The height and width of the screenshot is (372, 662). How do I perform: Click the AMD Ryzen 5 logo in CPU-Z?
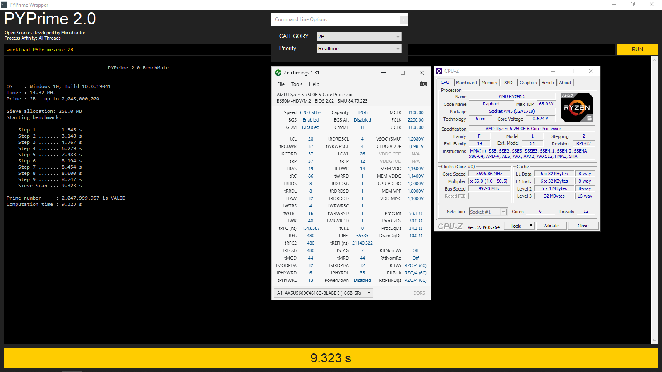pyautogui.click(x=577, y=107)
